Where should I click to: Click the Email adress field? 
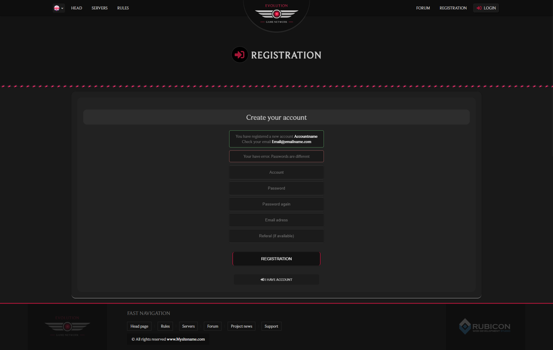pos(276,220)
